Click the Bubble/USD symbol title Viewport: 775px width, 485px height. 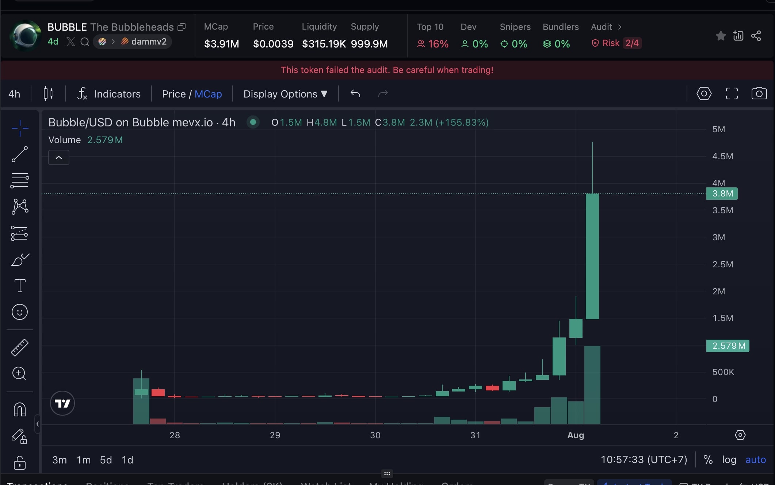142,122
